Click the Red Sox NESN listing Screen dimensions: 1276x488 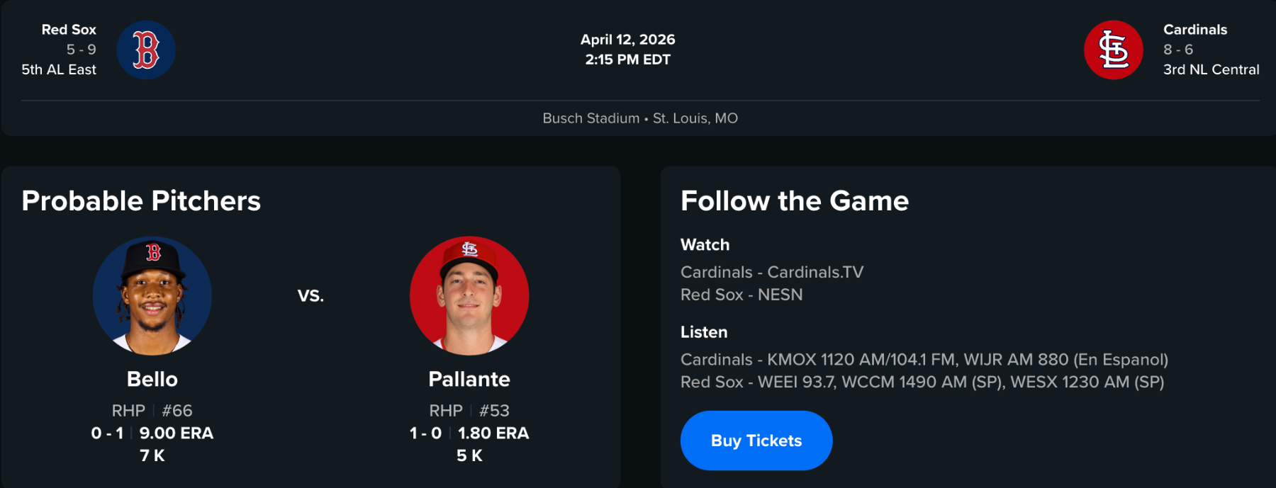coord(741,295)
